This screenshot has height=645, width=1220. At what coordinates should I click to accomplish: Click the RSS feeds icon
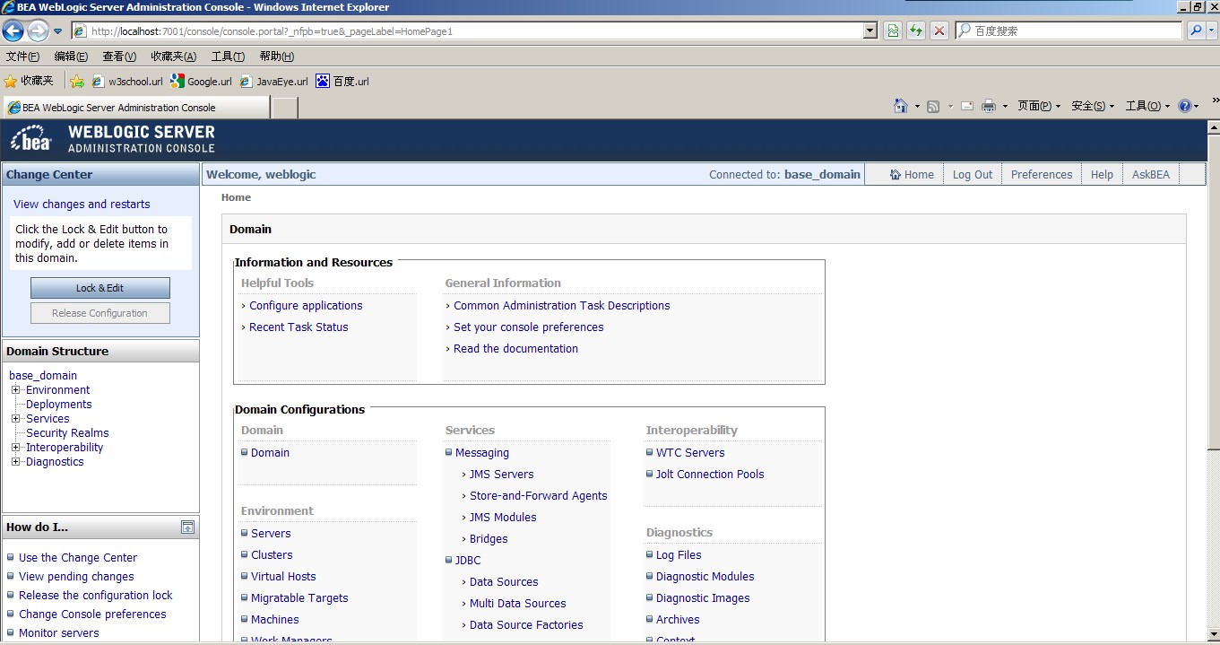(933, 106)
